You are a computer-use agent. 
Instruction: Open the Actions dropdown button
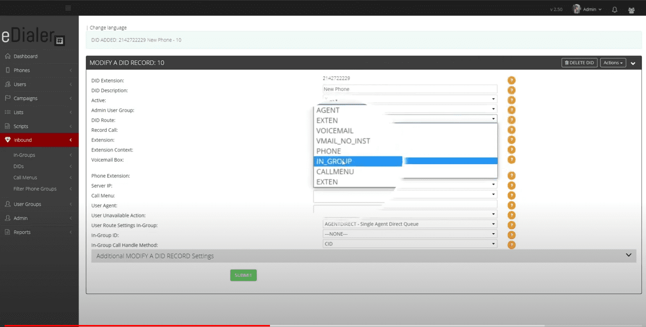coord(613,63)
